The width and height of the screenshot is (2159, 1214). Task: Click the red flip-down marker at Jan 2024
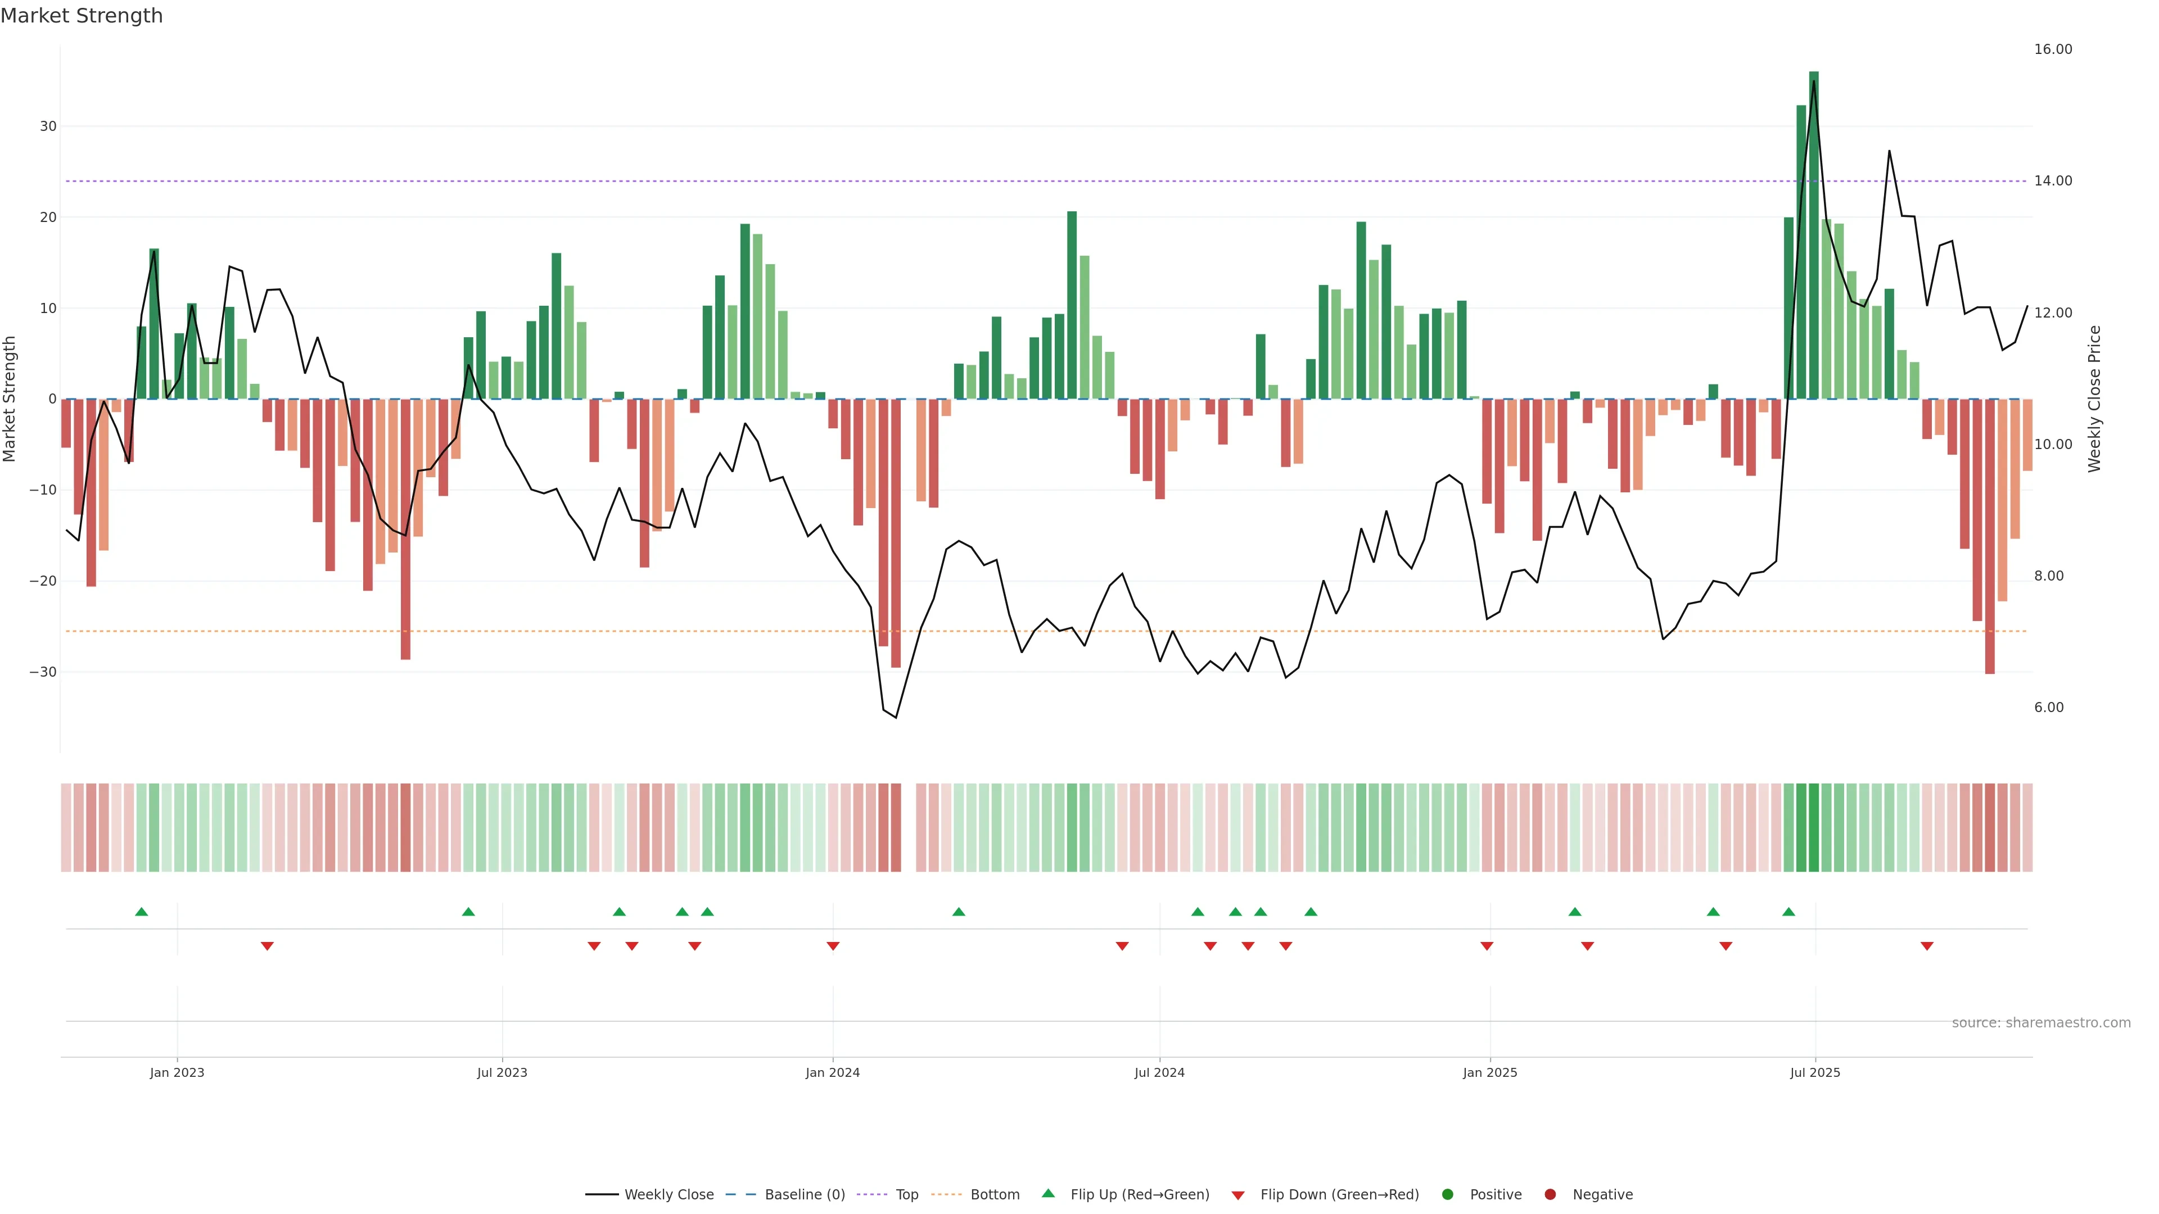point(833,946)
